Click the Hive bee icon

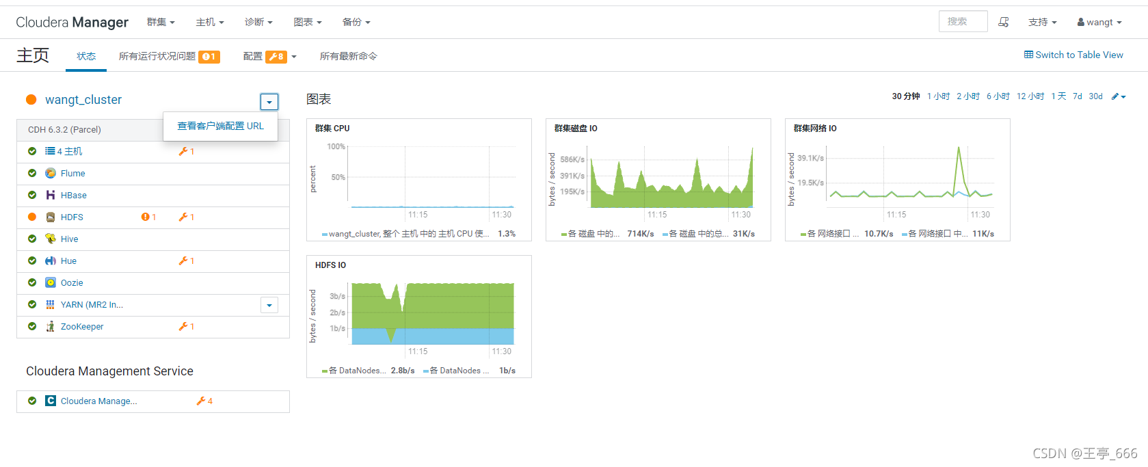pos(51,239)
